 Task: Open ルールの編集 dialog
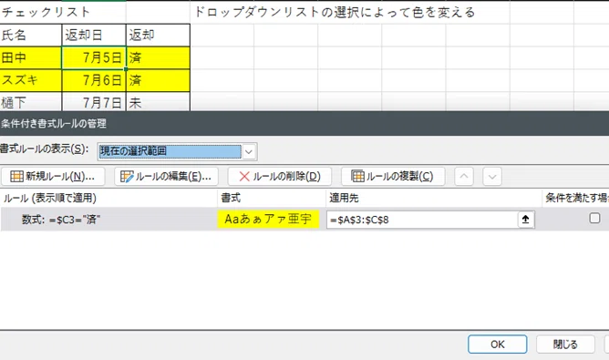click(166, 177)
